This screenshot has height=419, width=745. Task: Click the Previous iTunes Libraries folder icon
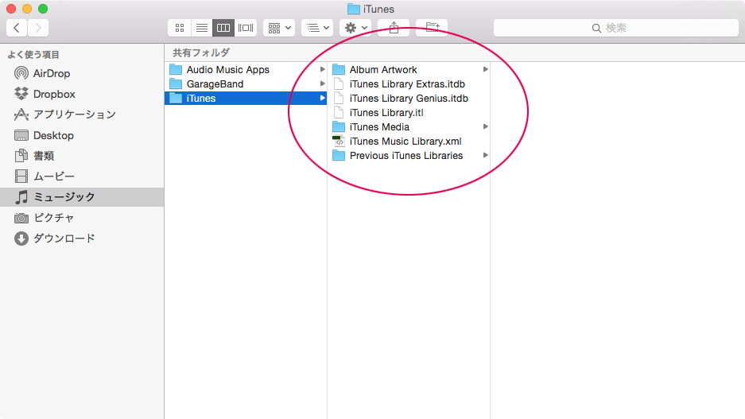pos(338,155)
